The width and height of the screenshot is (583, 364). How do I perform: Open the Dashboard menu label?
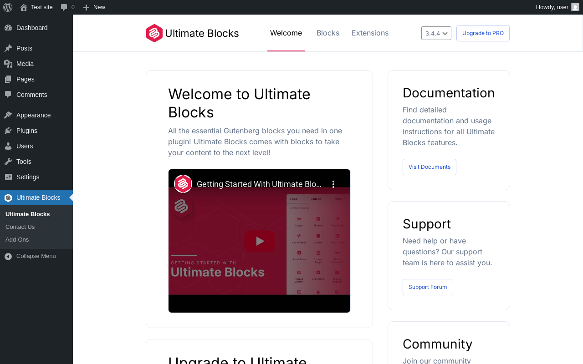32,28
